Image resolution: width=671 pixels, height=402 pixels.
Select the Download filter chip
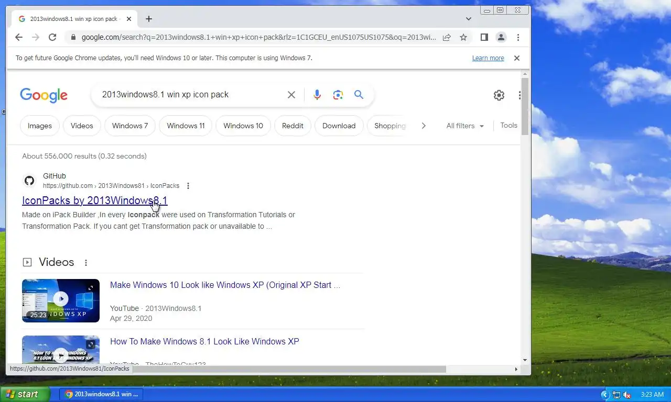pos(339,126)
